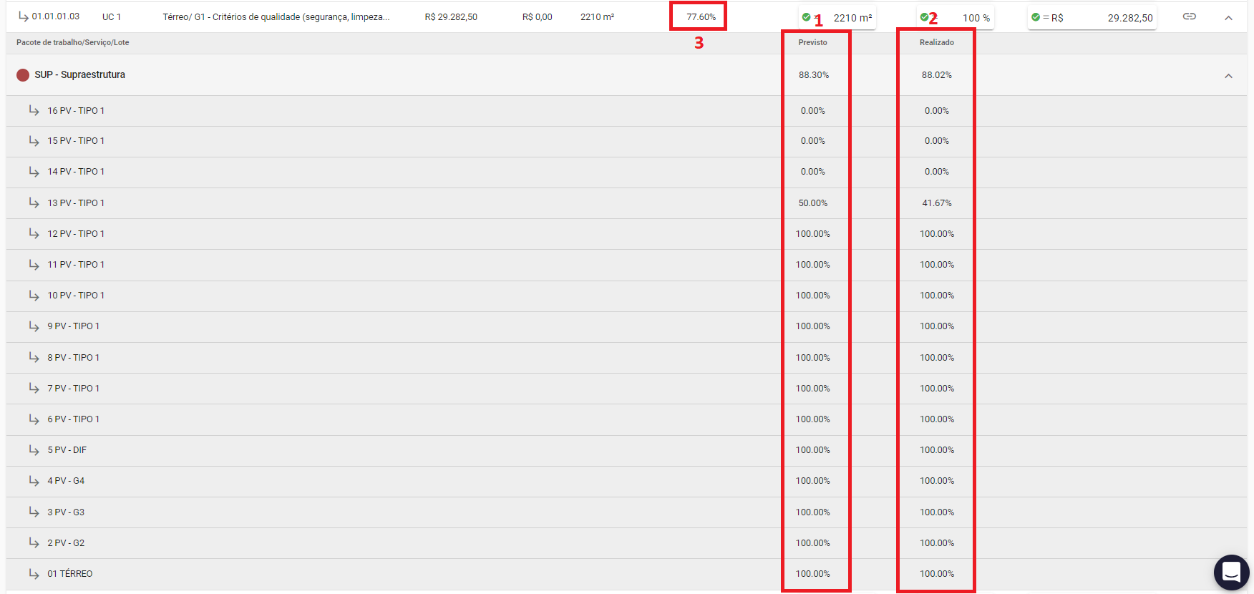Click the sub-item arrow of 2 PV - G2

pos(34,542)
